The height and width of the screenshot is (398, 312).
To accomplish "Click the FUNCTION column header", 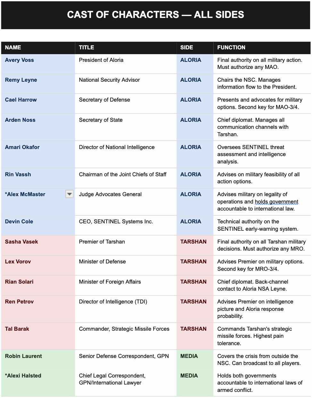I will tap(262, 47).
